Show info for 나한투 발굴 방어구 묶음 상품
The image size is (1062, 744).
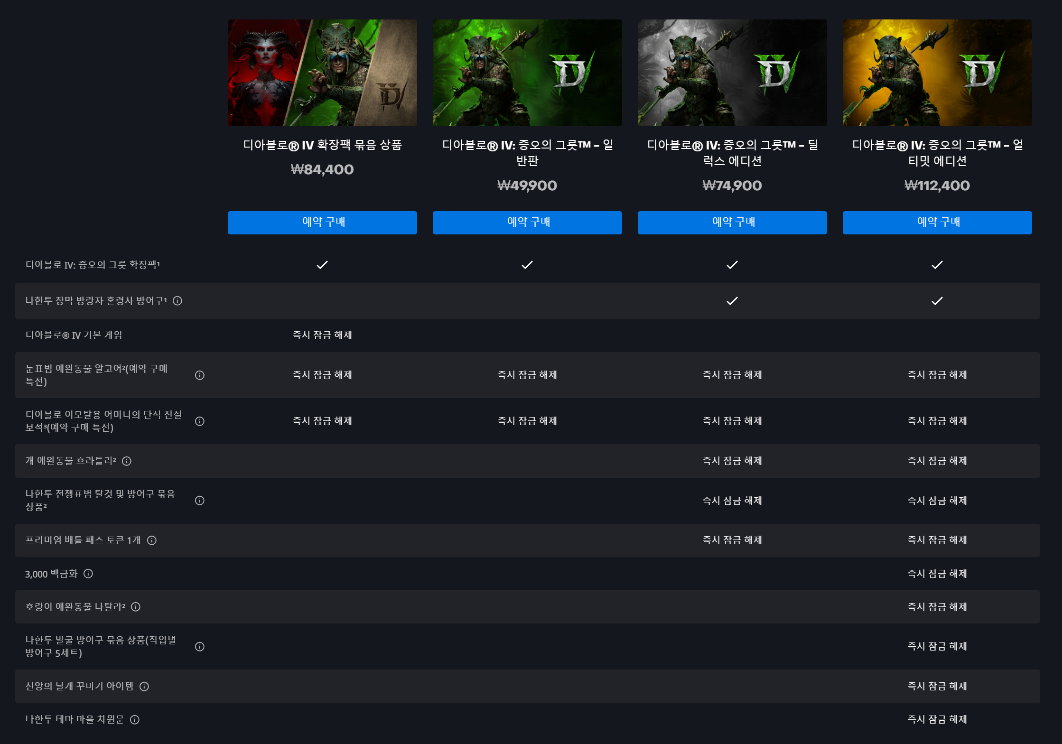200,647
